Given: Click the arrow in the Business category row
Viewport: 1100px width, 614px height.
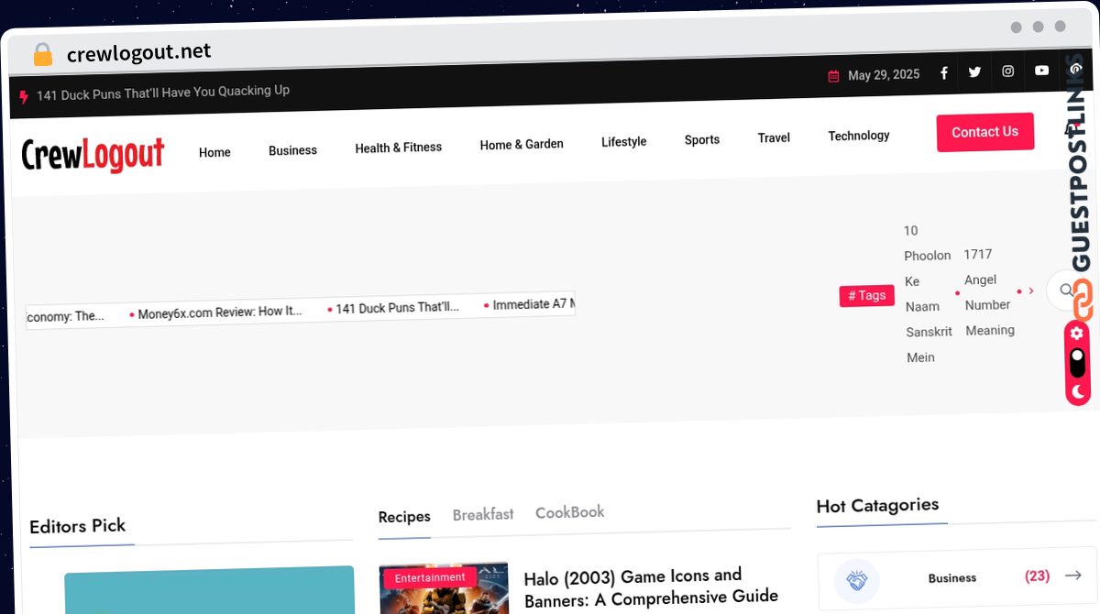Looking at the screenshot, I should [1072, 576].
